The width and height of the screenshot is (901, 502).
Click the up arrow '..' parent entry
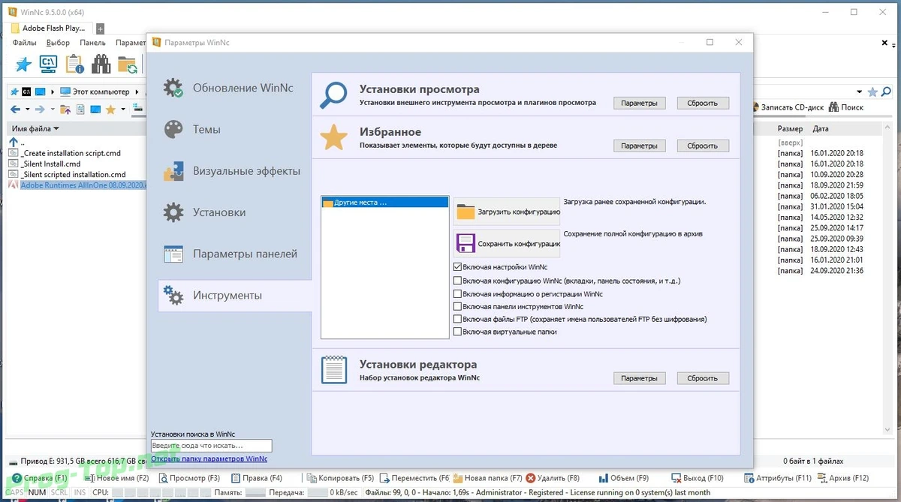tap(14, 142)
